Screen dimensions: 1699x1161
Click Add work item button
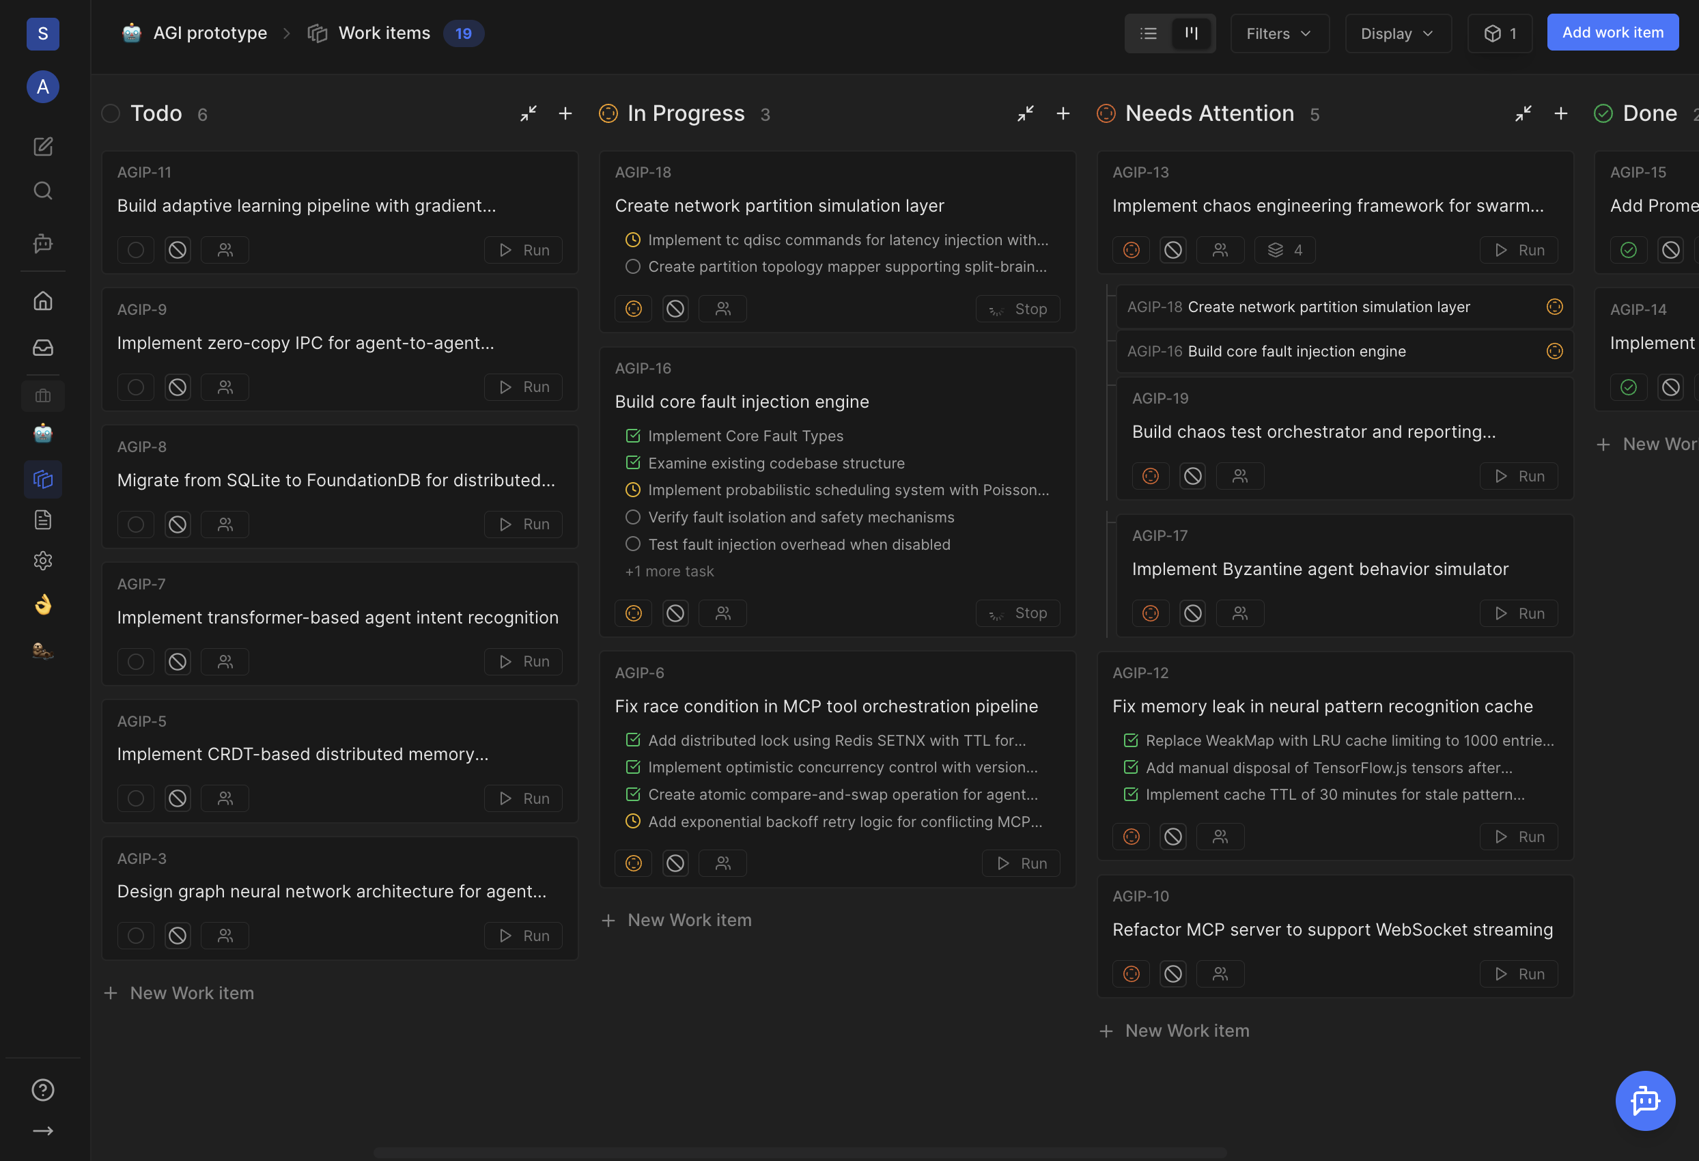(x=1613, y=32)
